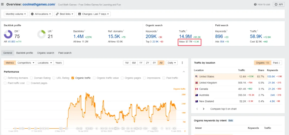289x135 pixels.
Task: Open the hamburger menu icon
Action: click(x=2, y=5)
